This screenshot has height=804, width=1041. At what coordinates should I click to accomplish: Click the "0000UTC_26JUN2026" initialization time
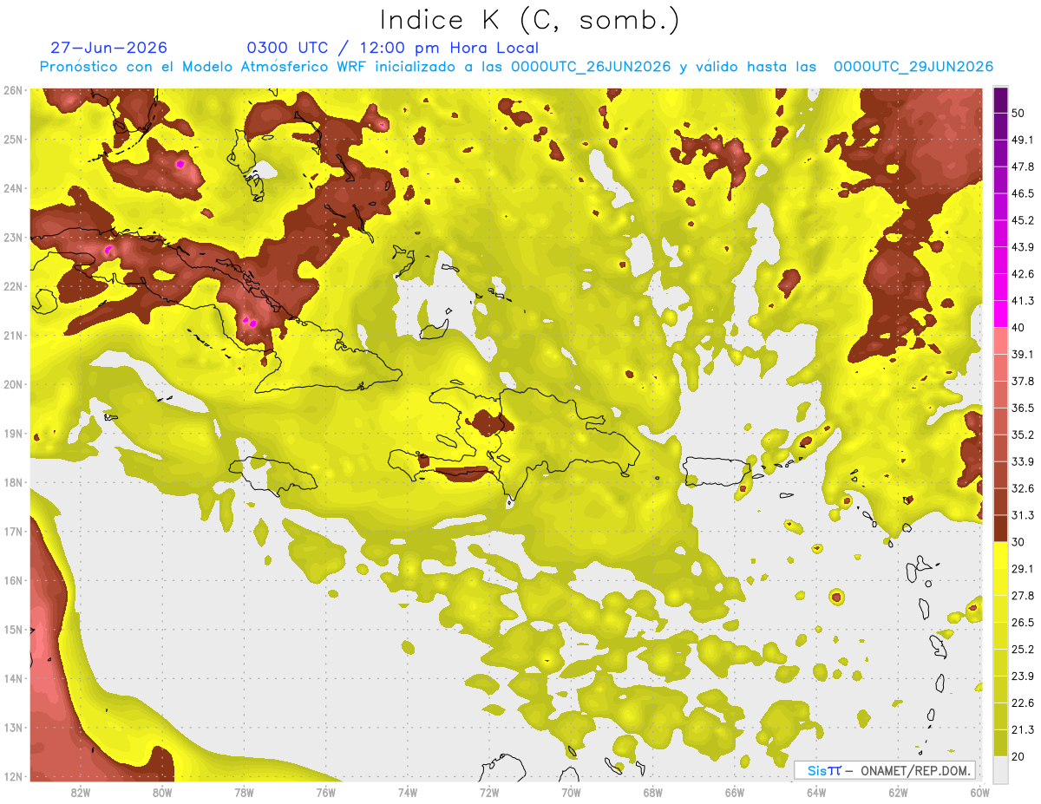(x=591, y=67)
